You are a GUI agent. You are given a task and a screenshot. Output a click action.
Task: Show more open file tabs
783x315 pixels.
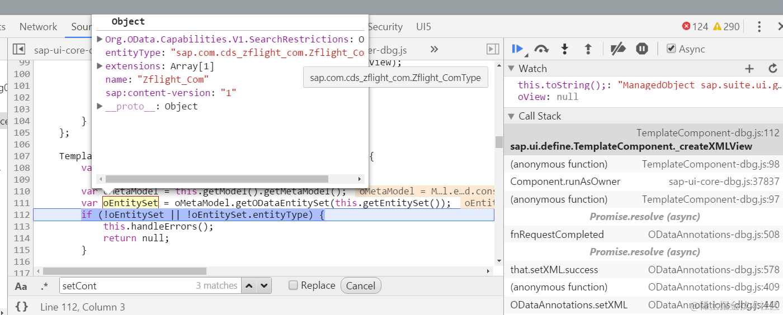[433, 49]
